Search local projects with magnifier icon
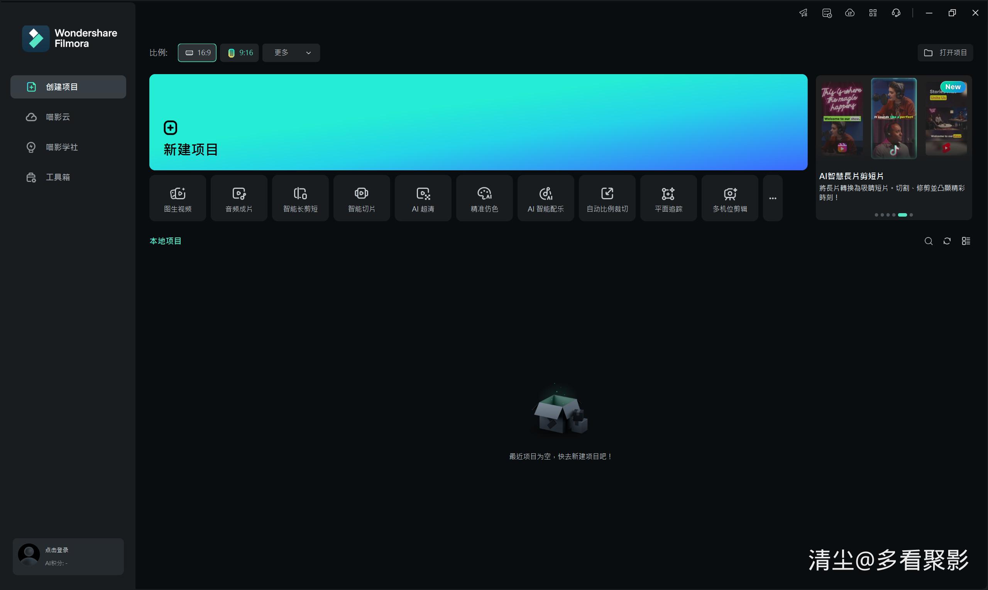The width and height of the screenshot is (988, 590). click(x=928, y=241)
